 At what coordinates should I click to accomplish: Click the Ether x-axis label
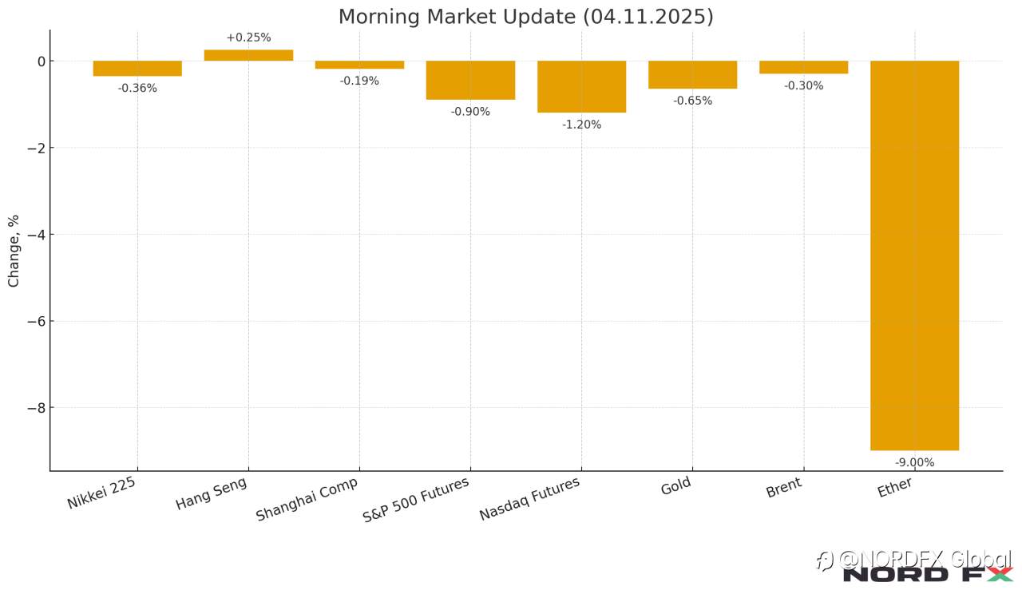pyautogui.click(x=894, y=488)
